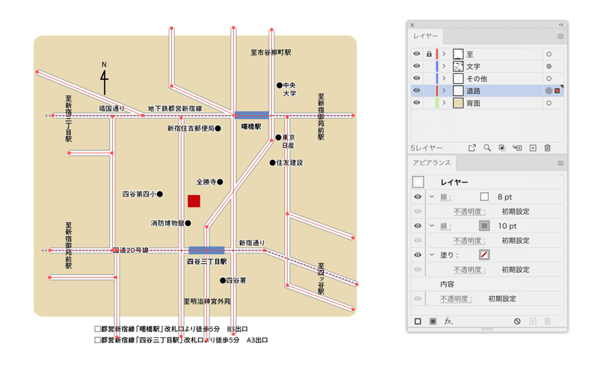
Task: Click the 背面 layer thumbnail
Action: (458, 103)
